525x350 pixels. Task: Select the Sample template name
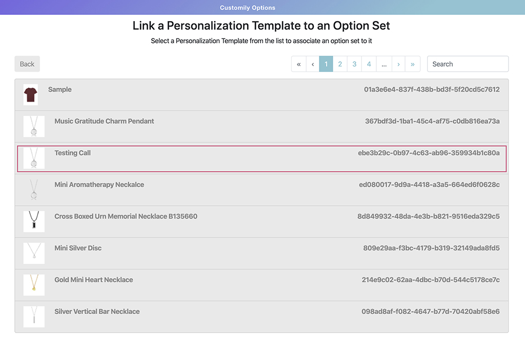pos(60,89)
